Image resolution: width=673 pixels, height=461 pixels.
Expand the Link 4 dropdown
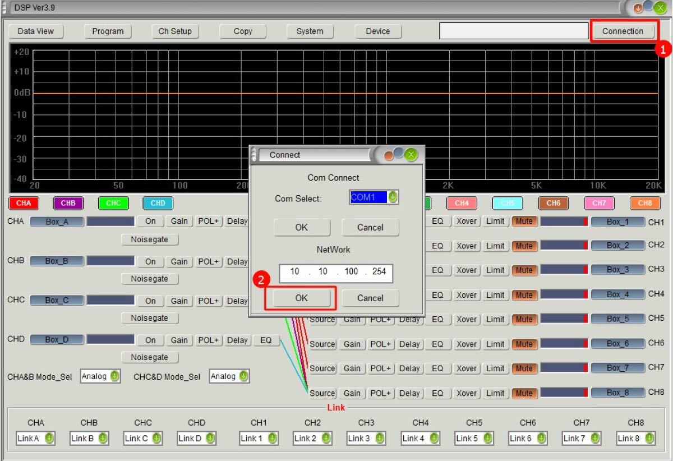pos(421,438)
